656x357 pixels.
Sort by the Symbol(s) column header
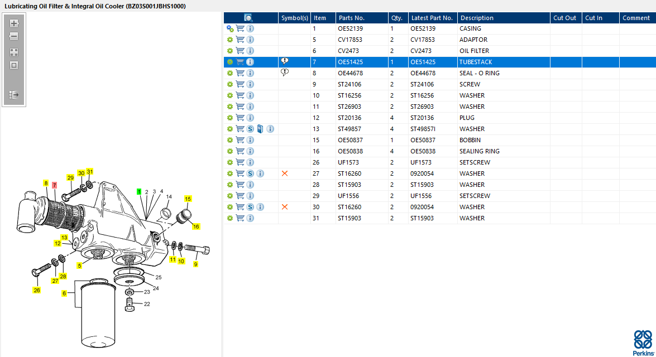295,17
